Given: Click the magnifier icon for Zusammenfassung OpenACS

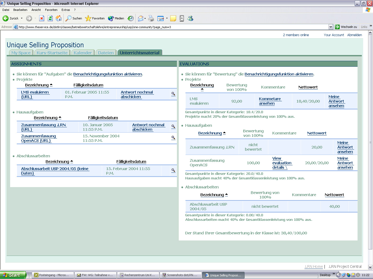Looking at the screenshot, I should point(173,138).
